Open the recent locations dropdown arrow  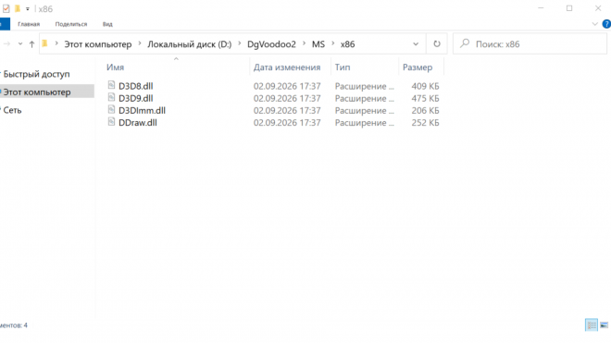(x=20, y=44)
